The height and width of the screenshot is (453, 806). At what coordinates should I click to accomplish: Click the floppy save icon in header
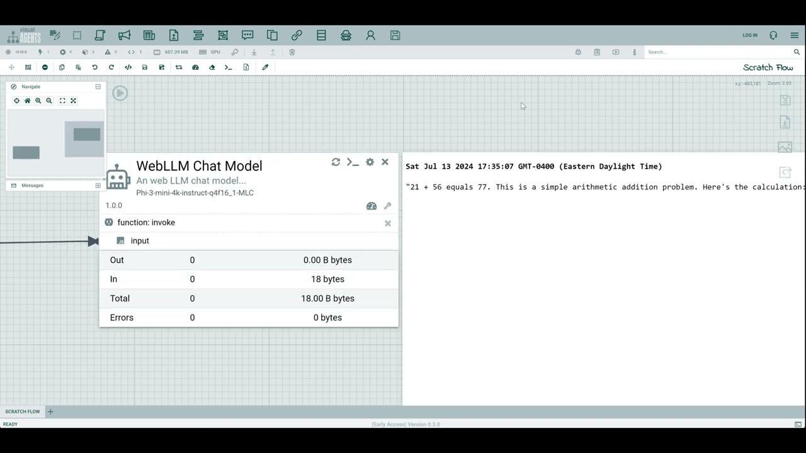tap(395, 35)
